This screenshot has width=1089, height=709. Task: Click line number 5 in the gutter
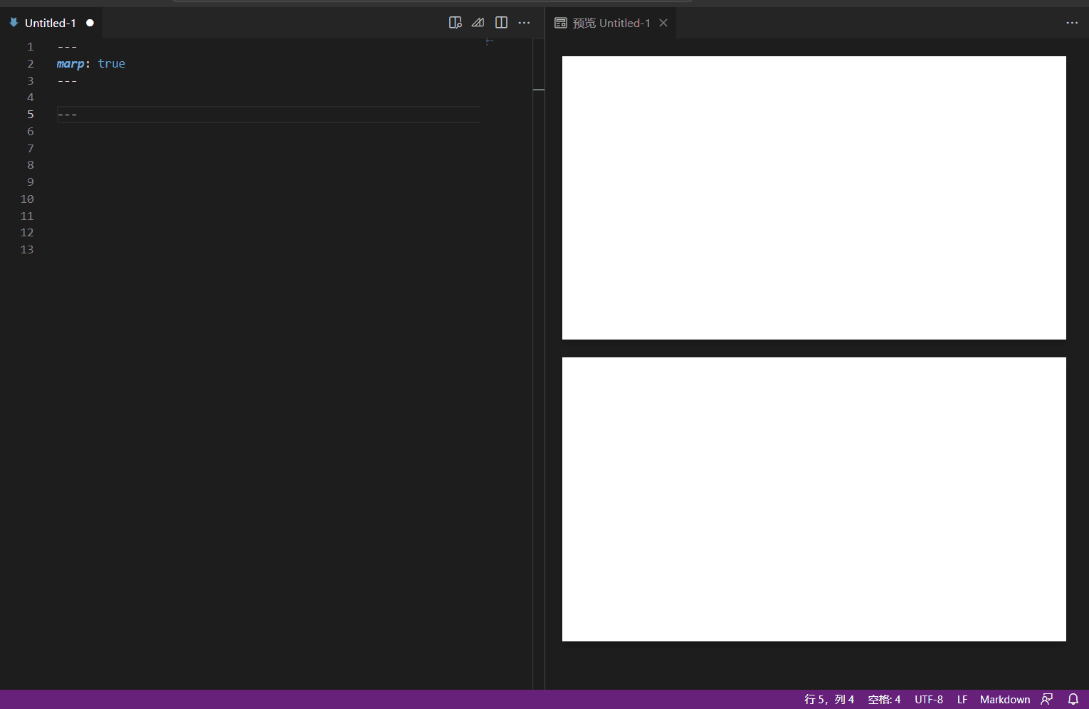30,114
